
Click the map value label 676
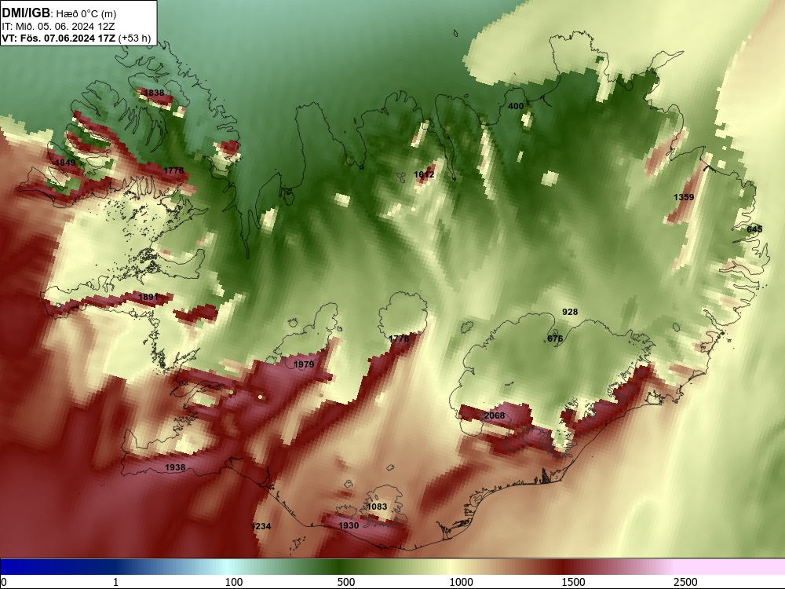pos(555,338)
